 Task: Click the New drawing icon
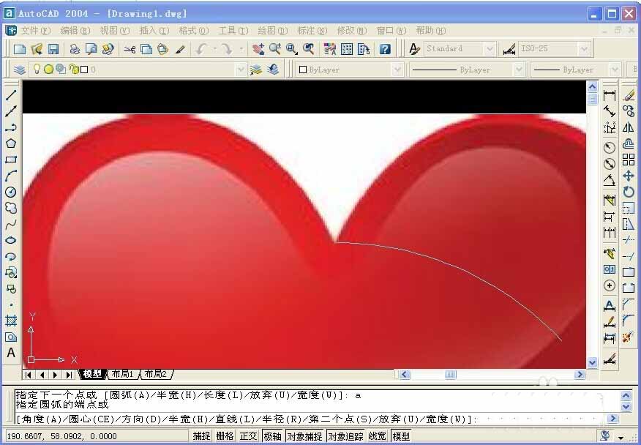point(20,49)
